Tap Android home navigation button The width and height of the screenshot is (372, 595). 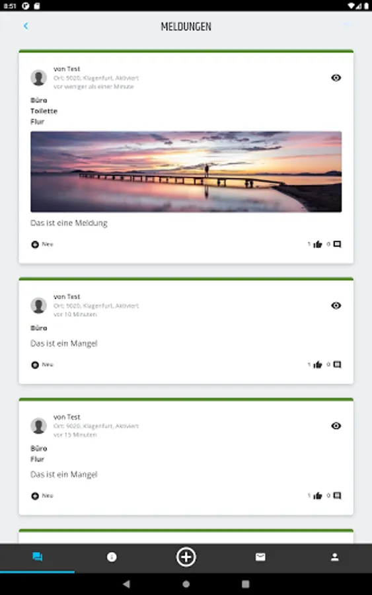186,584
